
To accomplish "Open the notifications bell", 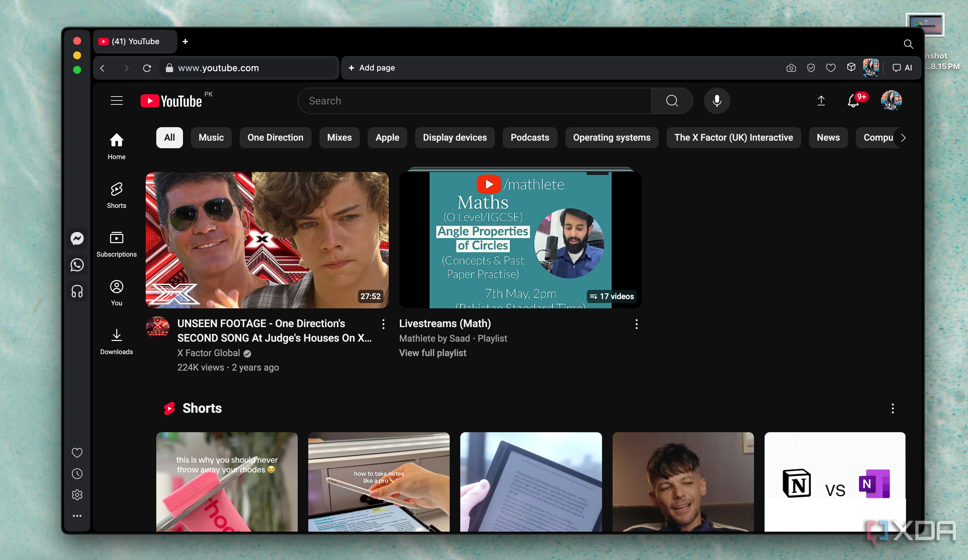I will [x=853, y=100].
